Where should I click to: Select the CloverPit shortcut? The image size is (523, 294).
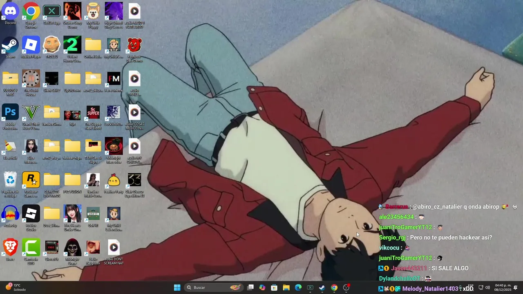click(x=51, y=250)
